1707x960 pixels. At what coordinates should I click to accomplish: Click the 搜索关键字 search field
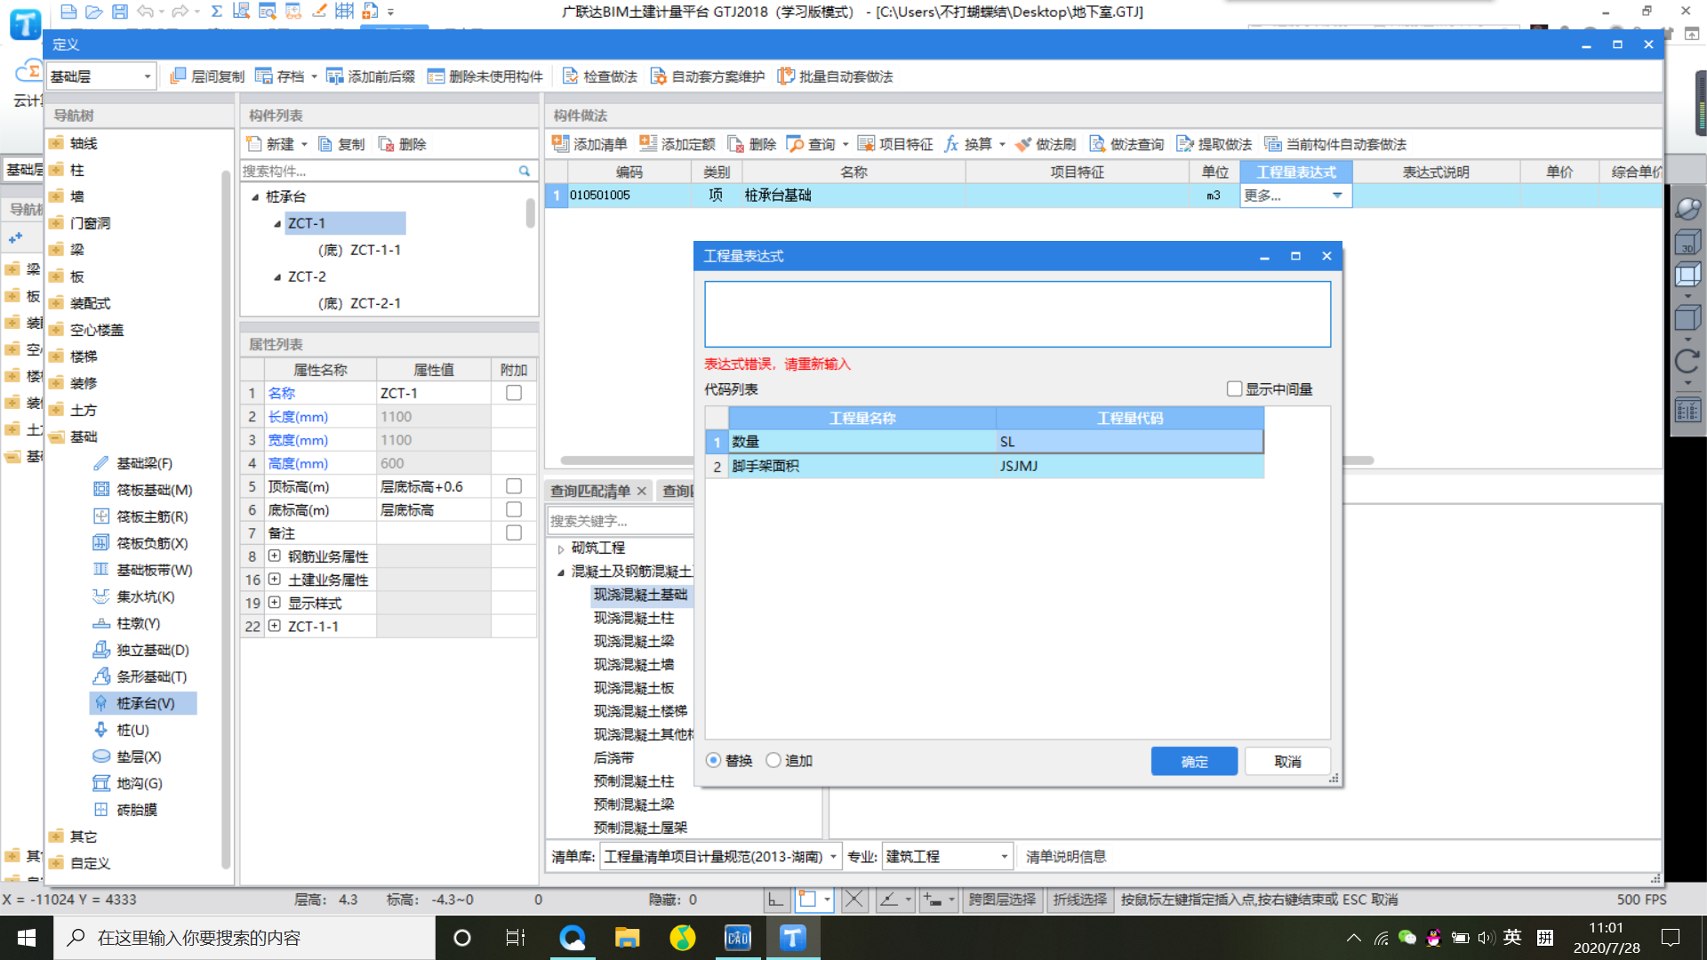[x=620, y=521]
